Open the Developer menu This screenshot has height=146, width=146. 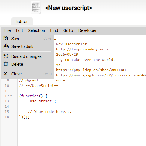87,30
